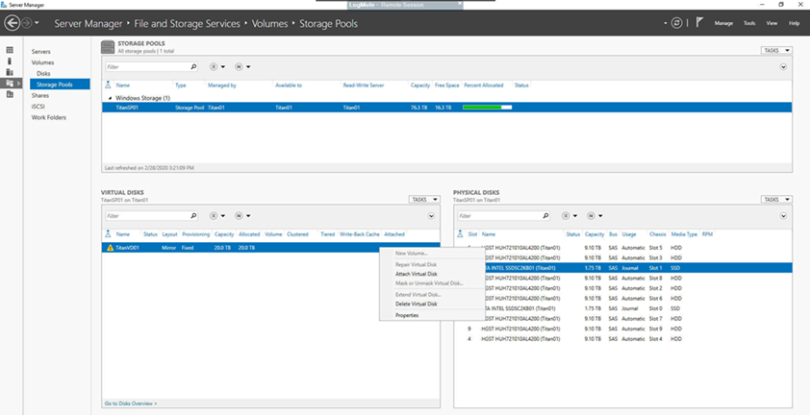The height and width of the screenshot is (415, 810).
Task: Open the All Servers icon in the left rail
Action: point(10,72)
